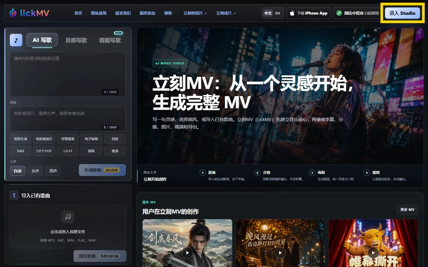
Task: Switch to AI 写歌 tab
Action: 42,40
